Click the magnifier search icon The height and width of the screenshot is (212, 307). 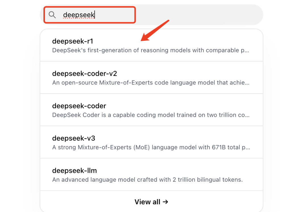(52, 15)
